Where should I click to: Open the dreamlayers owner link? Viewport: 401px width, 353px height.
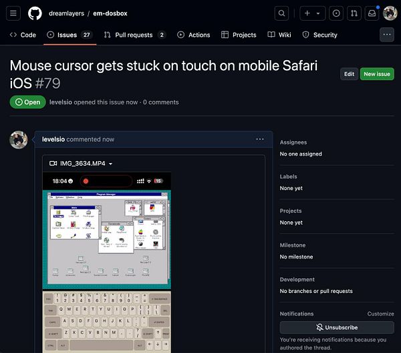pyautogui.click(x=66, y=13)
